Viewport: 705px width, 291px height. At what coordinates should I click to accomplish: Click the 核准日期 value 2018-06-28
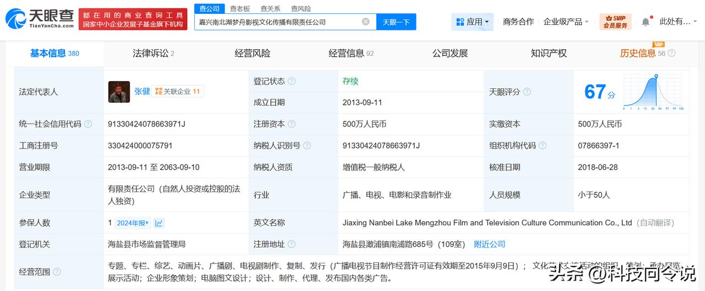(598, 167)
